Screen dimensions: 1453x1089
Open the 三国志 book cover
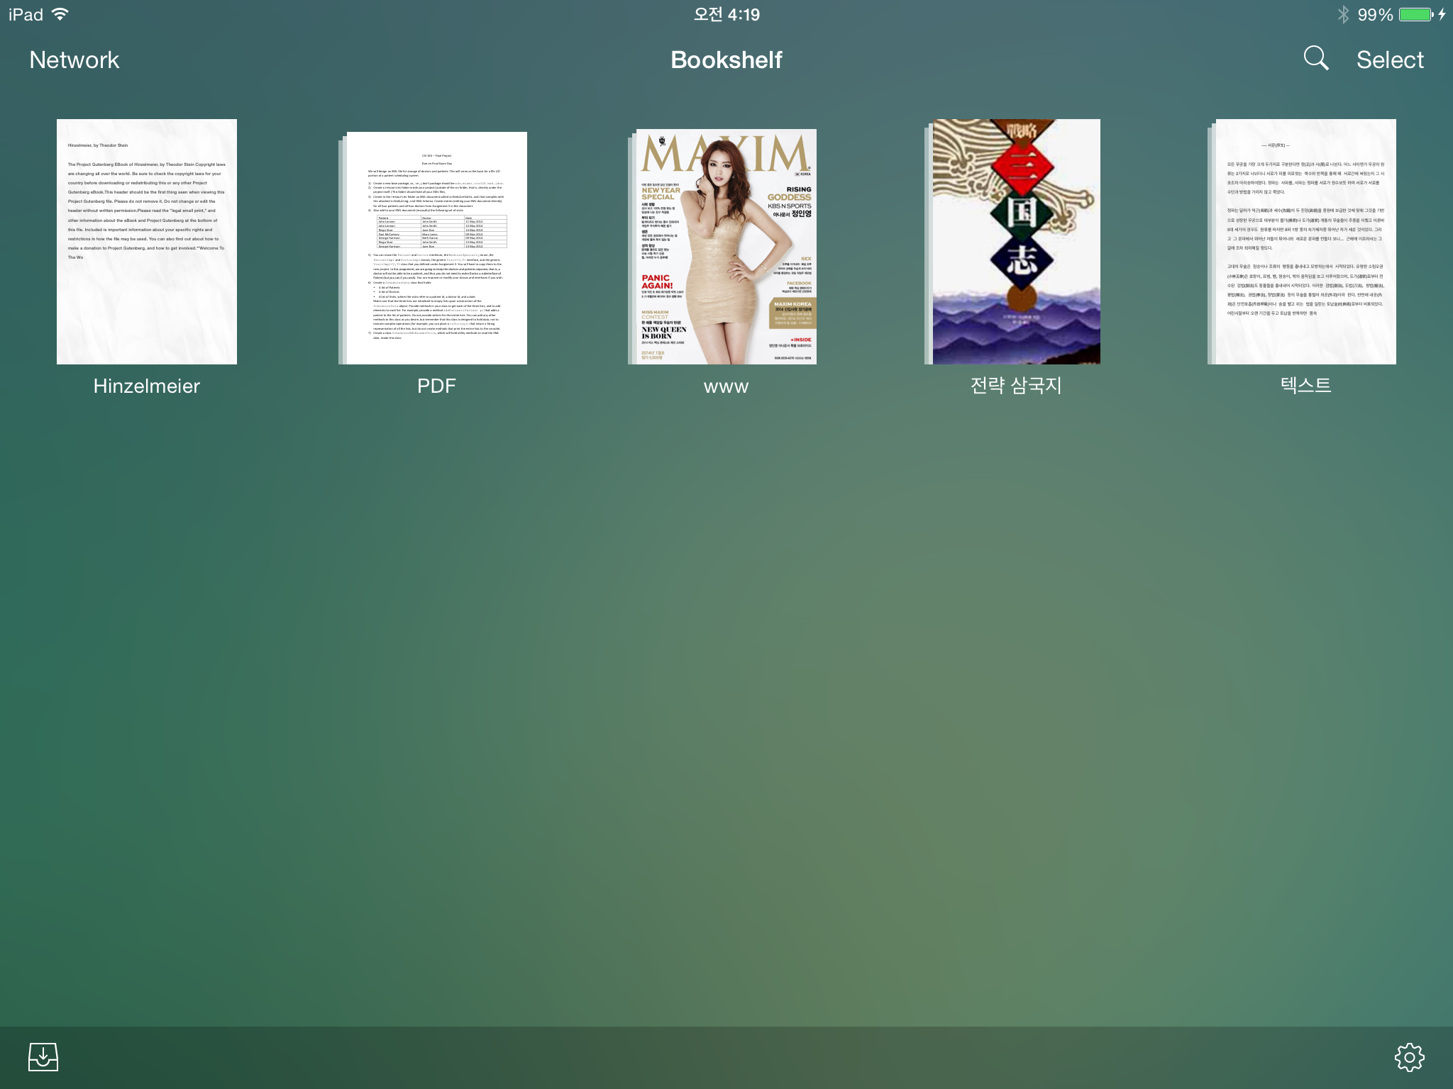[1015, 242]
